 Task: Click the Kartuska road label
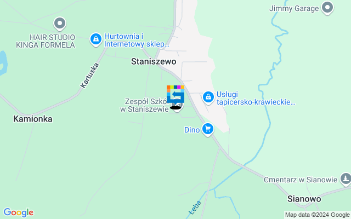(89, 76)
